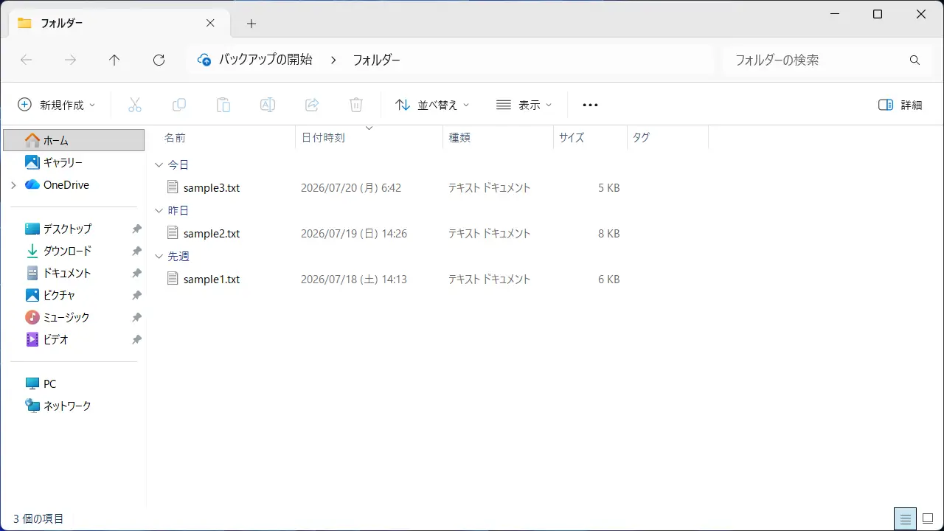
Task: Click the search magnifier icon
Action: pyautogui.click(x=914, y=60)
